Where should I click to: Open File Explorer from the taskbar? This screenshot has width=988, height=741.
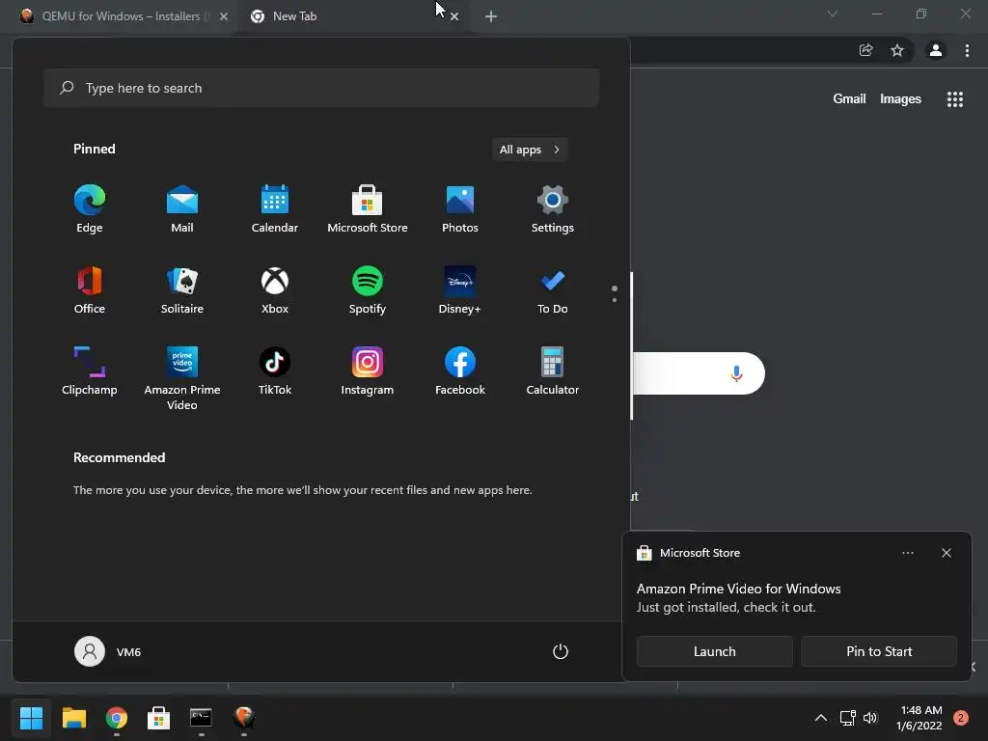73,718
